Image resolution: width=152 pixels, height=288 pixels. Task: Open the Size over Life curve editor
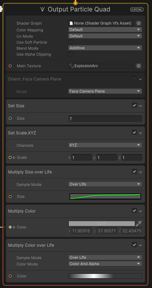(x=105, y=196)
